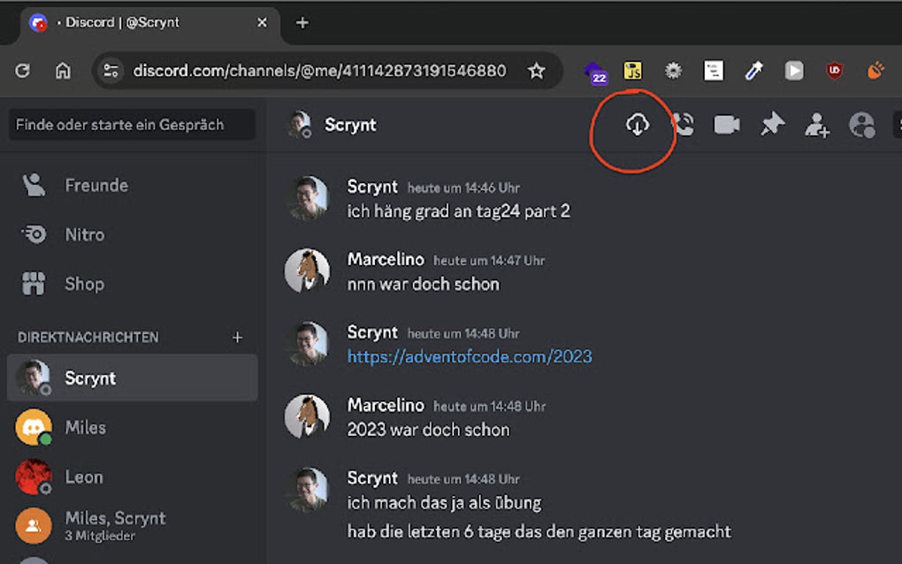Toggle the user profile panel
Screen dimensions: 902x564
pyautogui.click(x=861, y=125)
